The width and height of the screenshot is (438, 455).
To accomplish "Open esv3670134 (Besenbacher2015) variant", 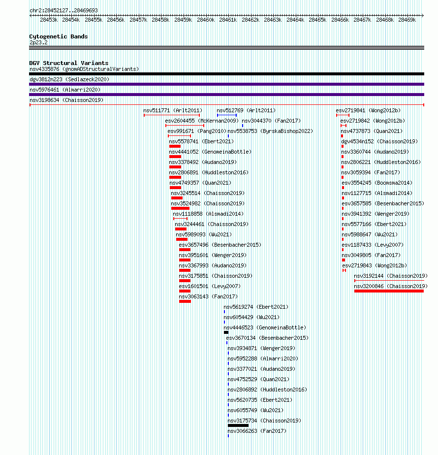I will pos(267,338).
